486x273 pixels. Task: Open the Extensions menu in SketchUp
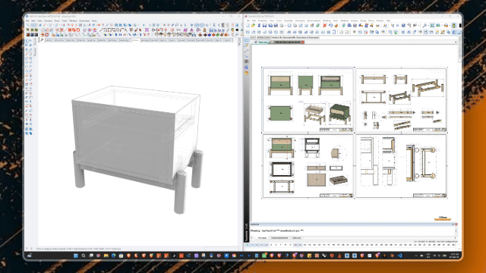(x=84, y=20)
